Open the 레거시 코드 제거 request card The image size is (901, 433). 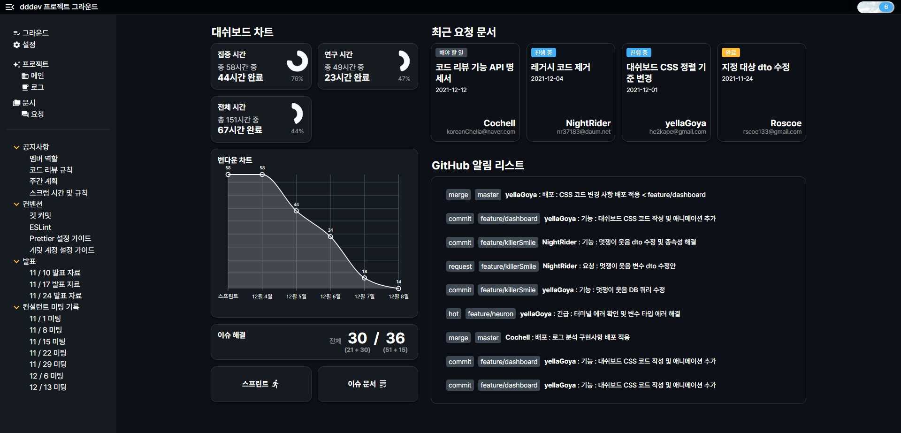point(570,92)
